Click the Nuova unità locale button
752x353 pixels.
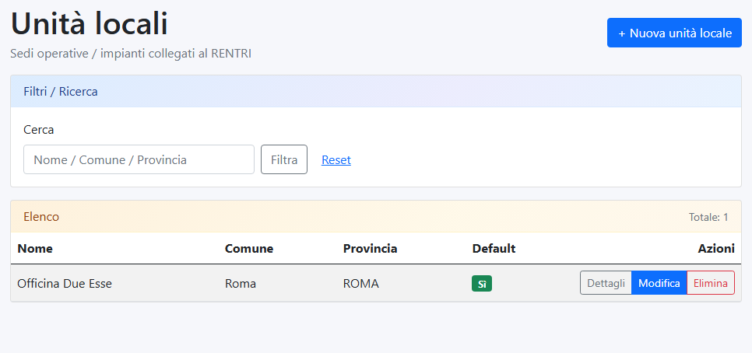(x=674, y=33)
